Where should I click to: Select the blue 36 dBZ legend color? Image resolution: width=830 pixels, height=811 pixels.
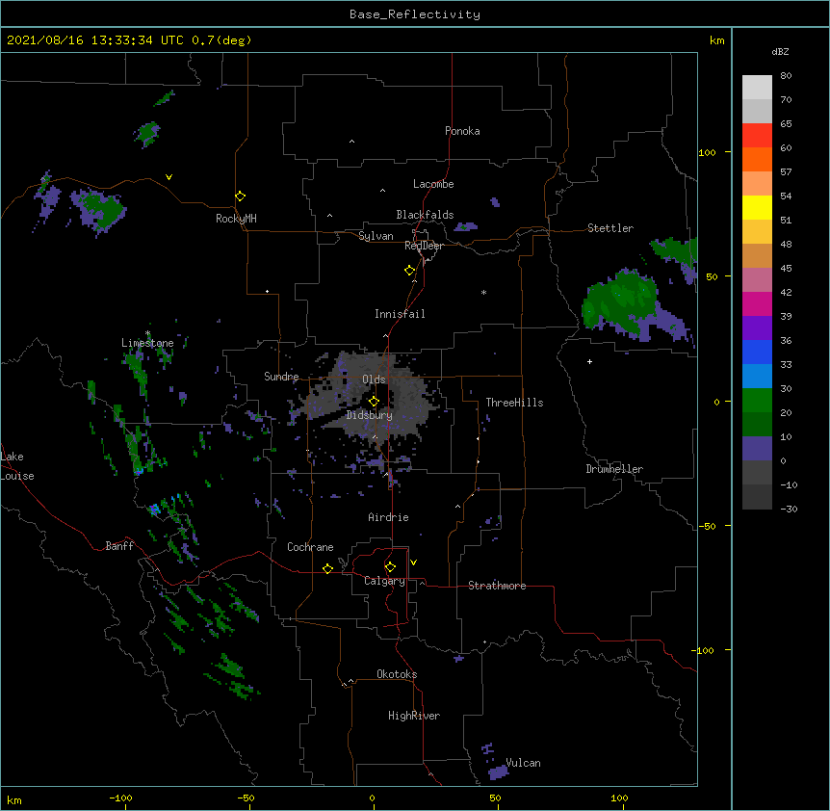pyautogui.click(x=757, y=352)
